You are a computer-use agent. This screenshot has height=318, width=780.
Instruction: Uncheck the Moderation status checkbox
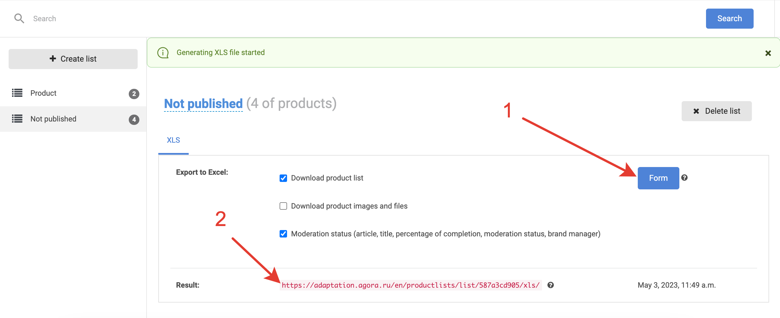pyautogui.click(x=283, y=234)
